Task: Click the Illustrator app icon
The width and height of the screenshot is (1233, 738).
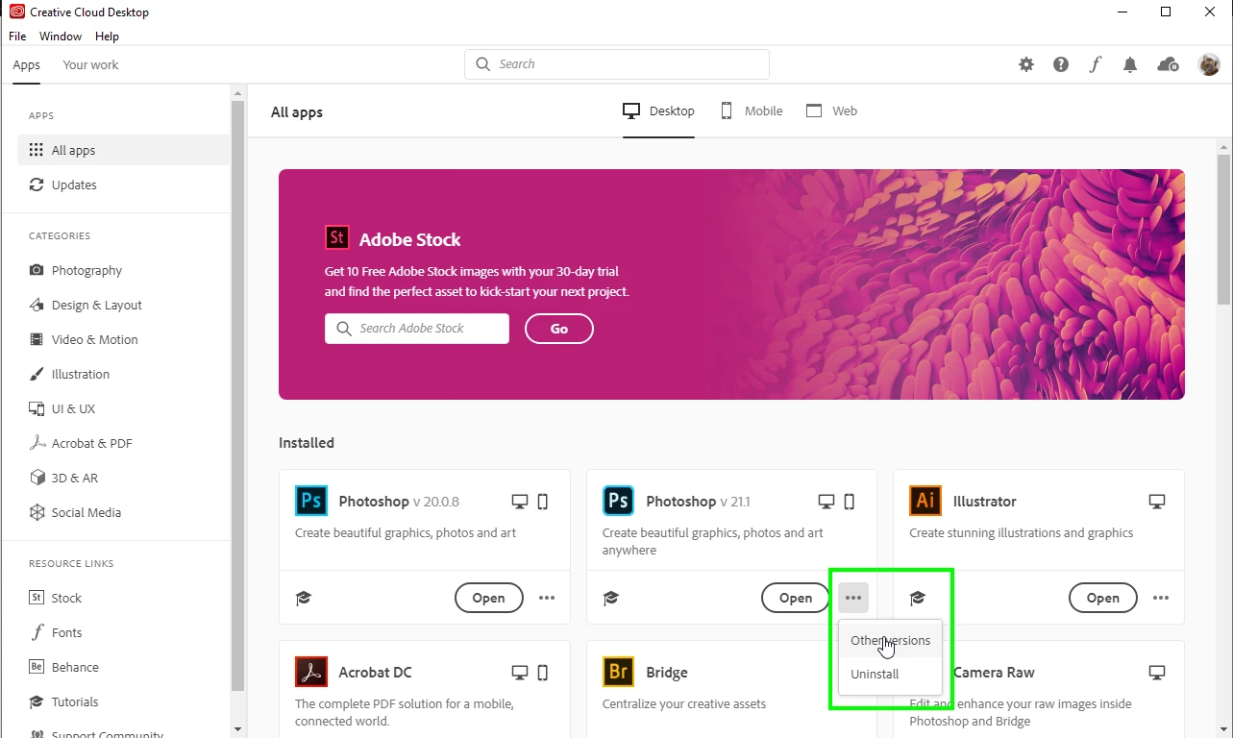Action: click(925, 501)
